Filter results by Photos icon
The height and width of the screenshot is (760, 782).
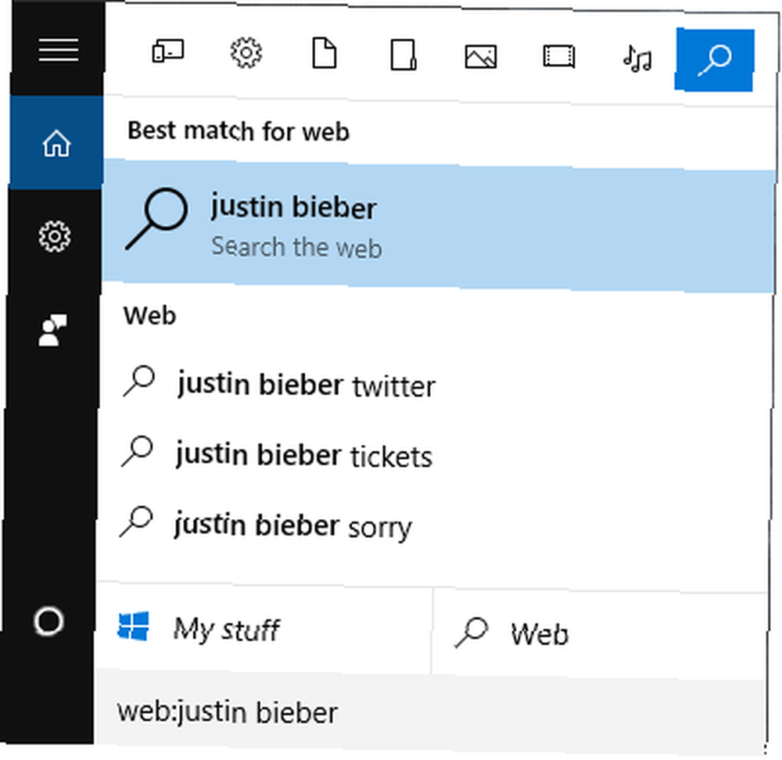click(481, 56)
